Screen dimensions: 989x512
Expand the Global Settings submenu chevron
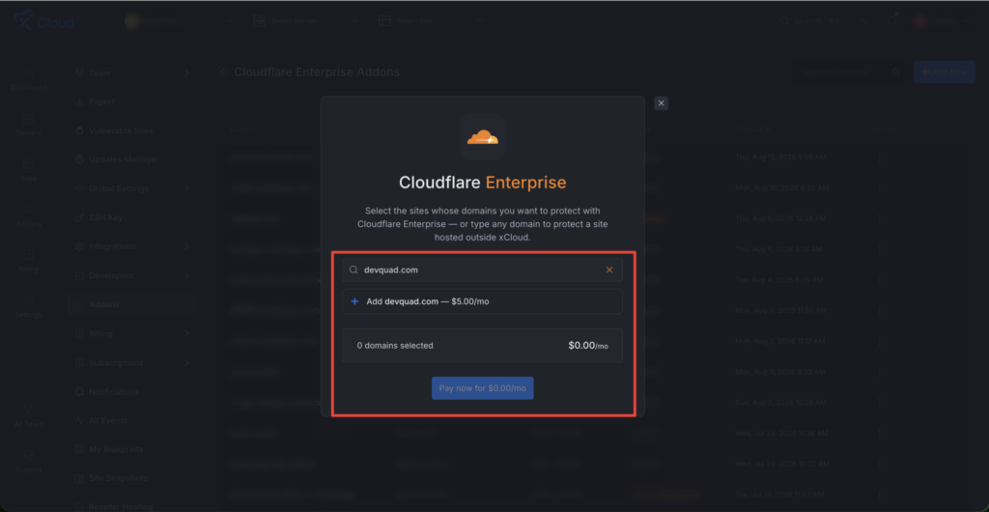(186, 188)
